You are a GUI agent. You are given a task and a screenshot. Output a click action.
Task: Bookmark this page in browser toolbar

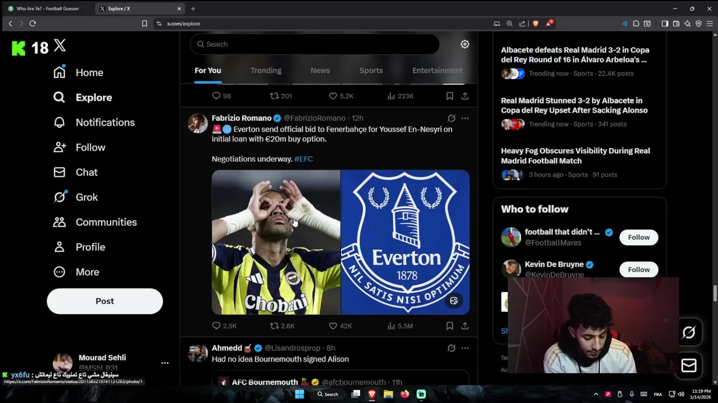click(144, 24)
